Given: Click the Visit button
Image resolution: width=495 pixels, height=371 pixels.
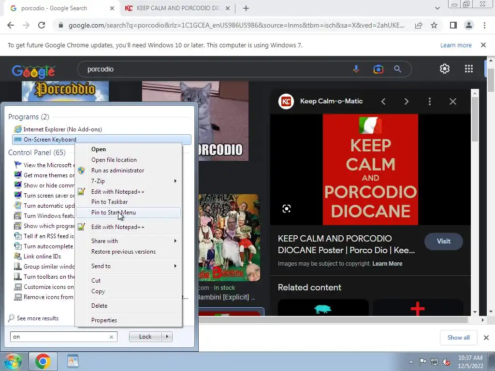Looking at the screenshot, I should (x=444, y=242).
